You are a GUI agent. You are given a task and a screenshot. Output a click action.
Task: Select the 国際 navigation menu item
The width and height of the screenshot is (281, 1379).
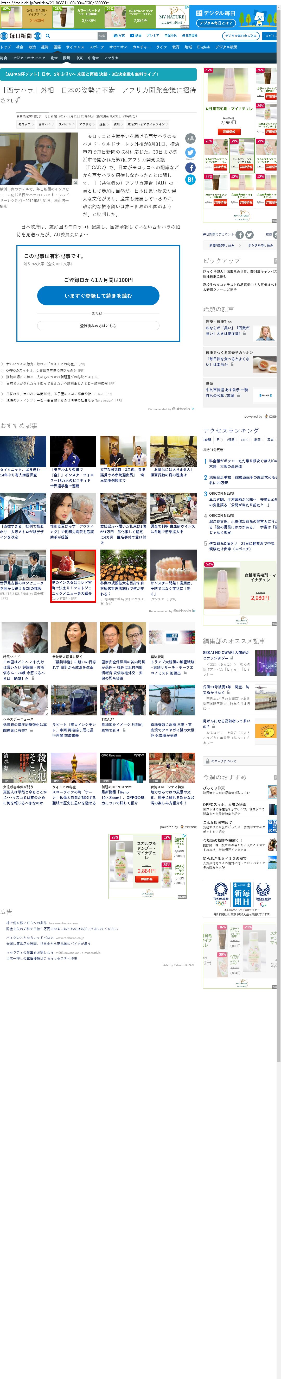pos(57,47)
